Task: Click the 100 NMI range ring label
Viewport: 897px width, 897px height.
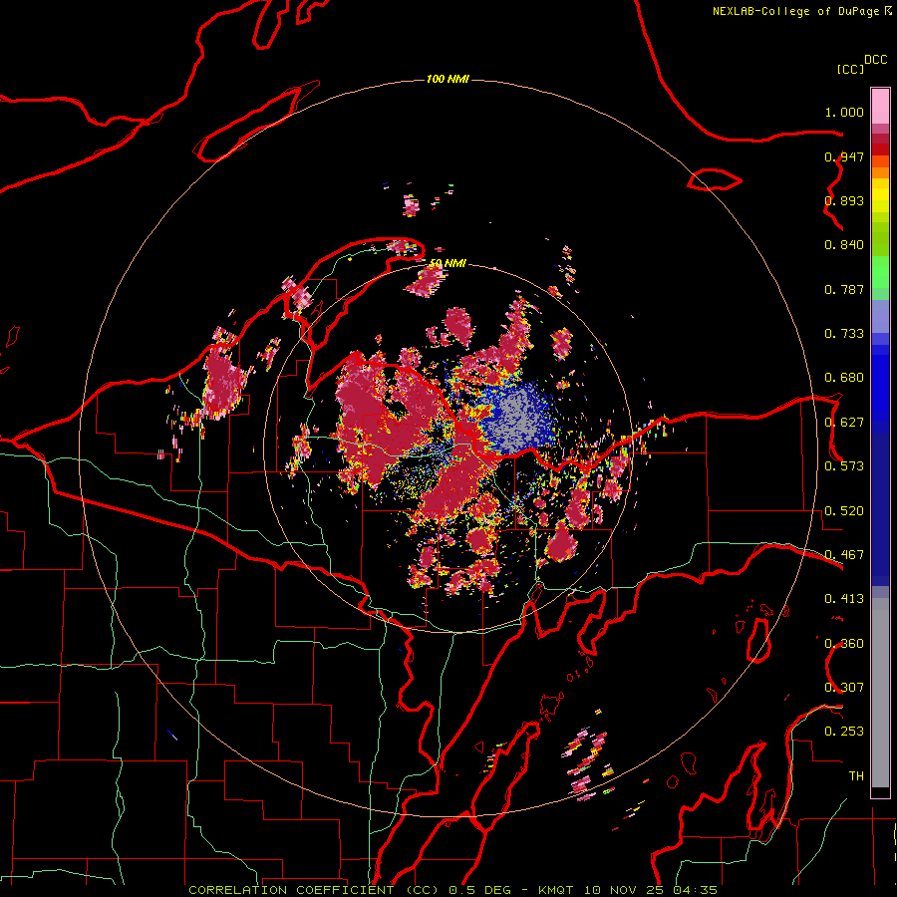Action: [x=448, y=79]
